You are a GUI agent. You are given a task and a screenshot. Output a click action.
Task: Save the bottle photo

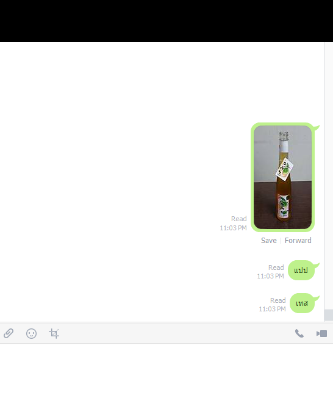coord(269,241)
